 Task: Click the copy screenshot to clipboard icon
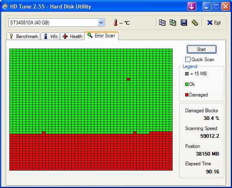pyautogui.click(x=173, y=23)
